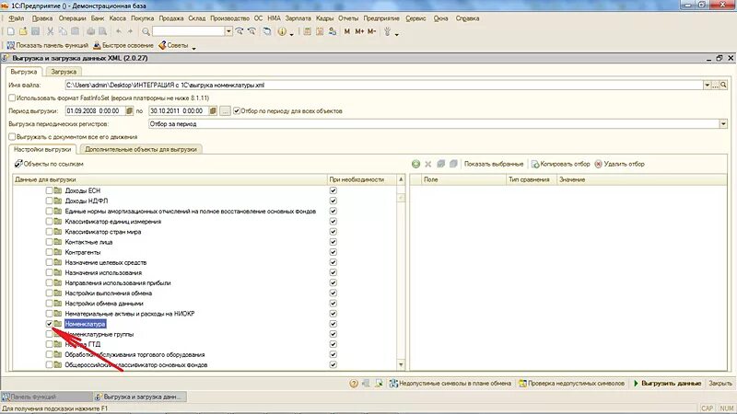This screenshot has width=737, height=414.
Task: Toggle 'При необходимости' checkbox in Контактные лица row
Action: pos(333,242)
